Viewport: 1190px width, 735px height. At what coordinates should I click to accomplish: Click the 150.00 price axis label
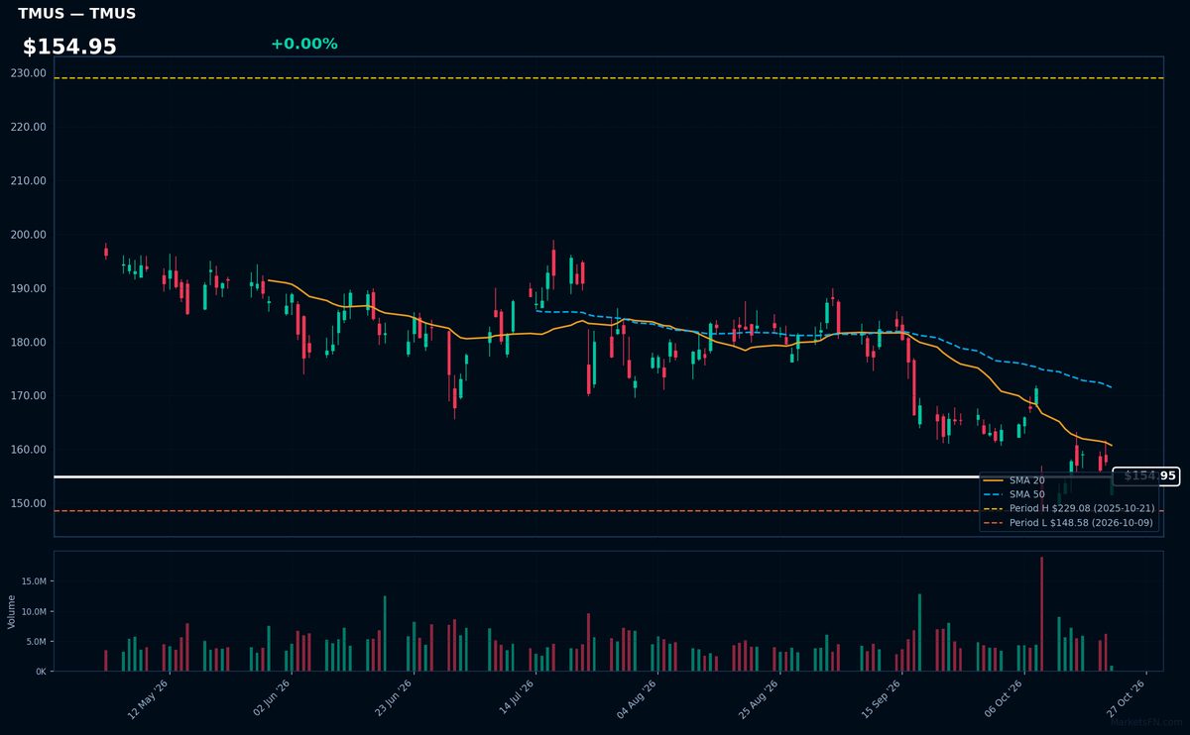tap(28, 503)
